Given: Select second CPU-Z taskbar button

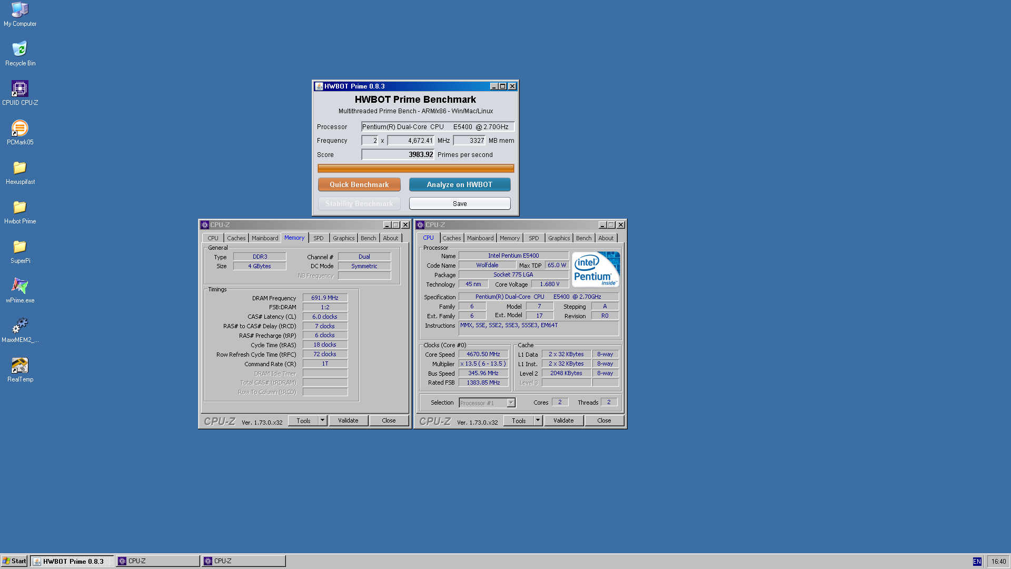Looking at the screenshot, I should coord(244,561).
